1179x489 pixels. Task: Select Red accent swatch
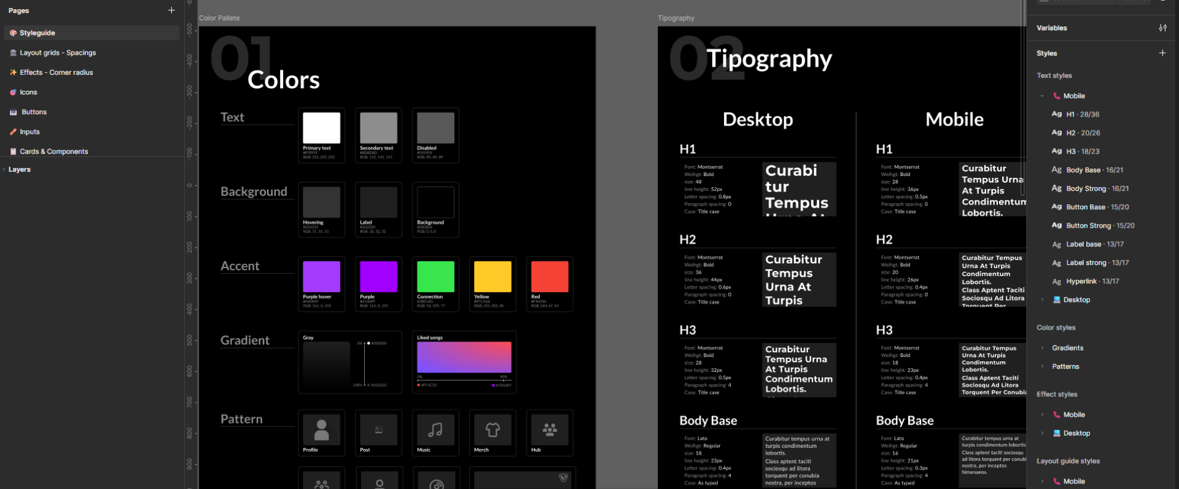550,277
